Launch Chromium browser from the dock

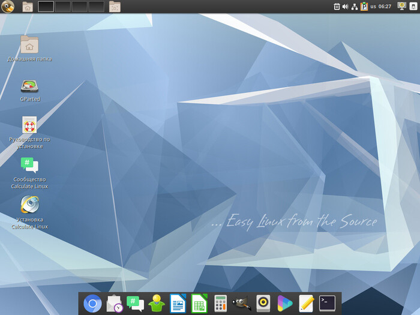coord(92,304)
